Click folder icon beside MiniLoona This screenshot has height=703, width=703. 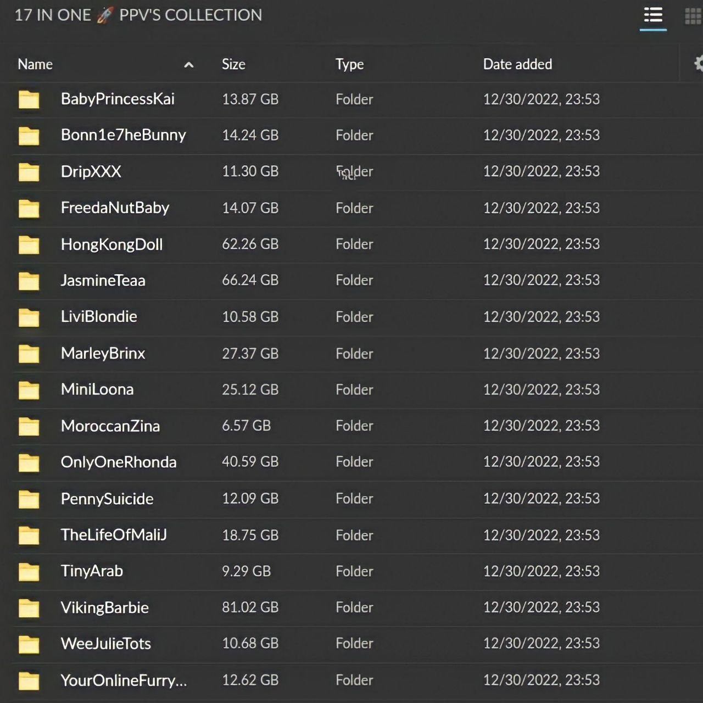pos(29,390)
